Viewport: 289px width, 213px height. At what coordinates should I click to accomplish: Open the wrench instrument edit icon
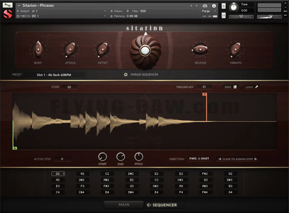(x=7, y=5)
